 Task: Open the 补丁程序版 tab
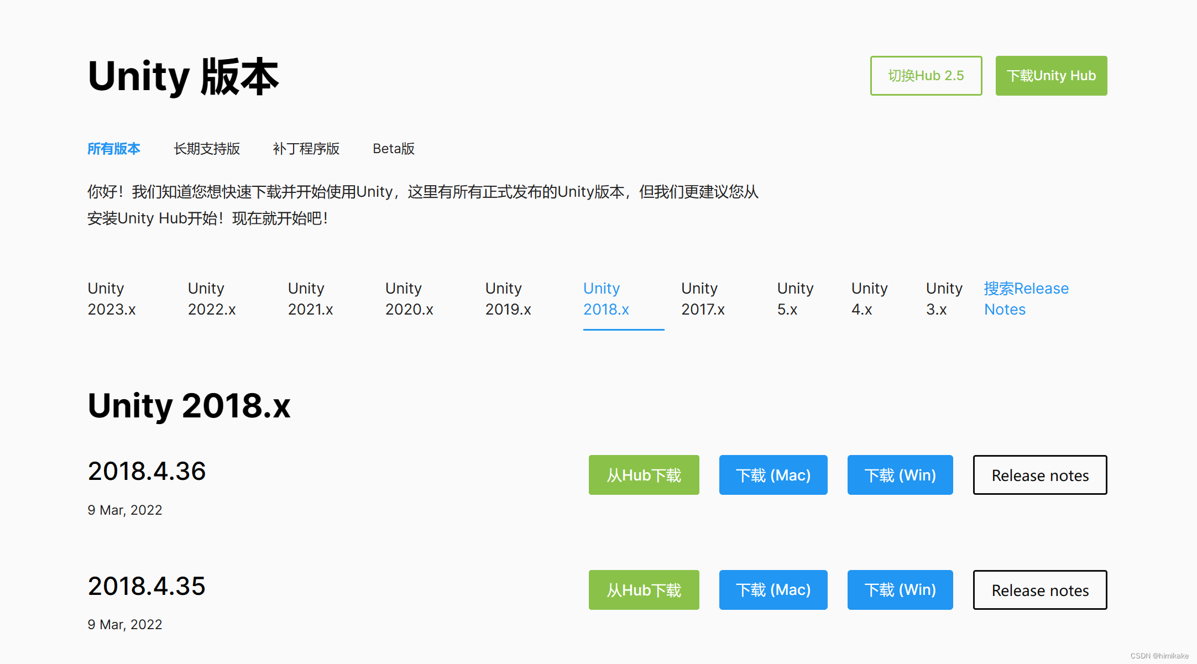click(306, 149)
